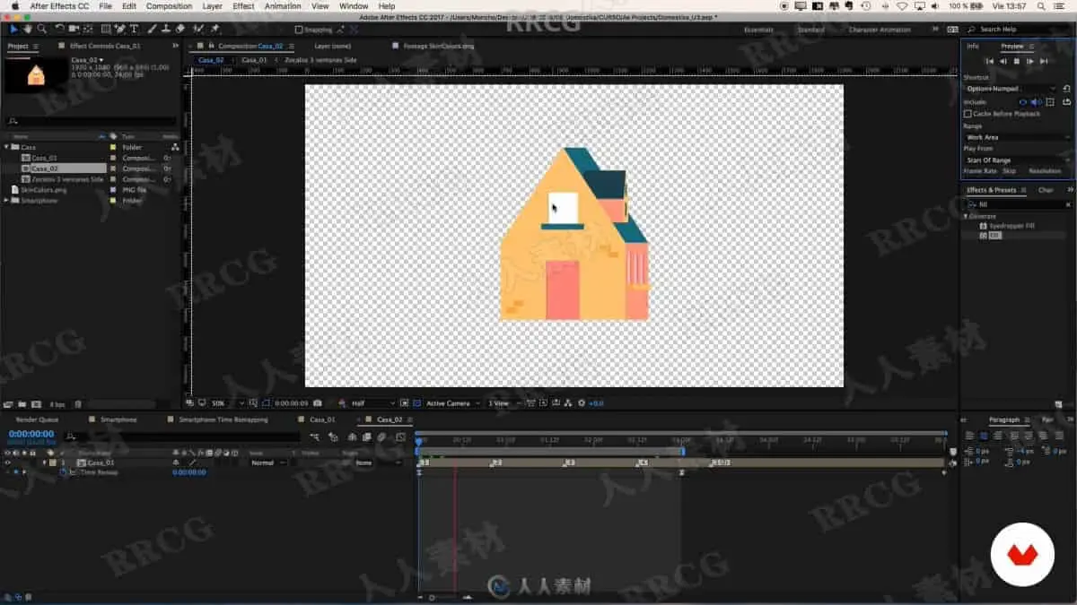Select the Rotation tool
The height and width of the screenshot is (605, 1077).
coord(59,29)
